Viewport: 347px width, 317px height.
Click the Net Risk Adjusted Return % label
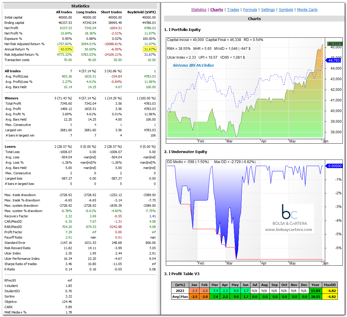point(24,44)
